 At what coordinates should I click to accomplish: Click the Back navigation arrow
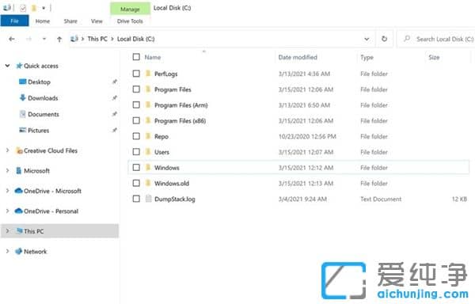[12, 39]
